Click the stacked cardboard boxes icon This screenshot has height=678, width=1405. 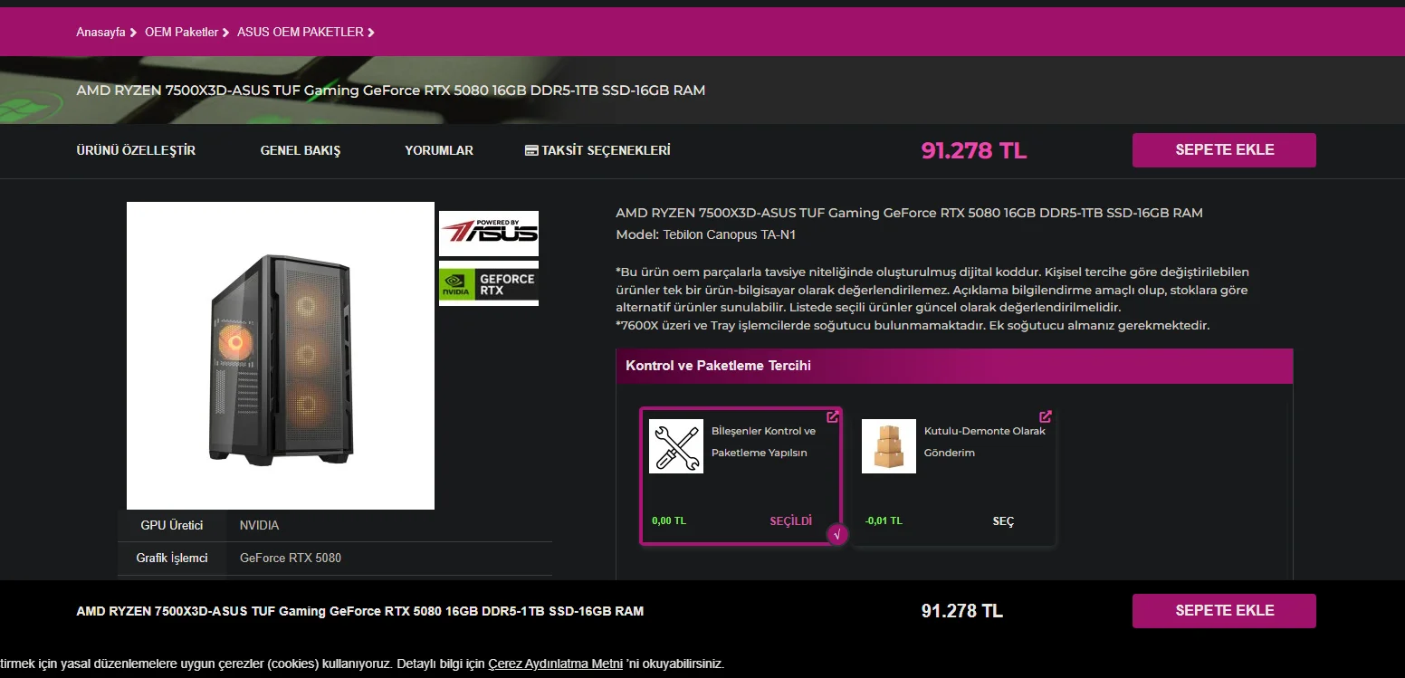click(x=889, y=446)
